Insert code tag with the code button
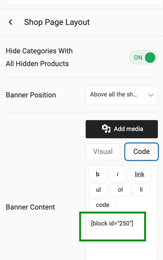The height and width of the screenshot is (260, 163). tap(103, 205)
